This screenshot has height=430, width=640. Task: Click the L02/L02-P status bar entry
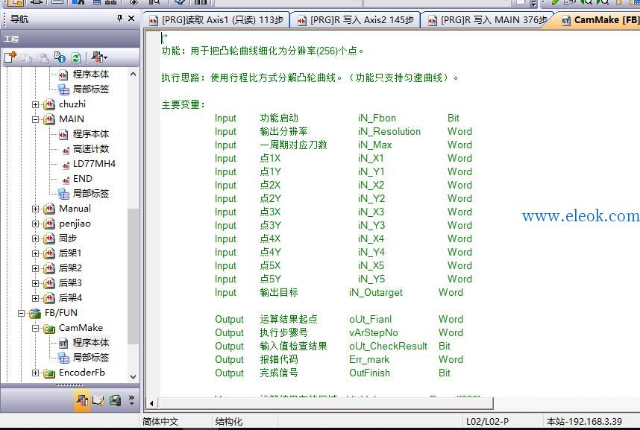(x=487, y=422)
